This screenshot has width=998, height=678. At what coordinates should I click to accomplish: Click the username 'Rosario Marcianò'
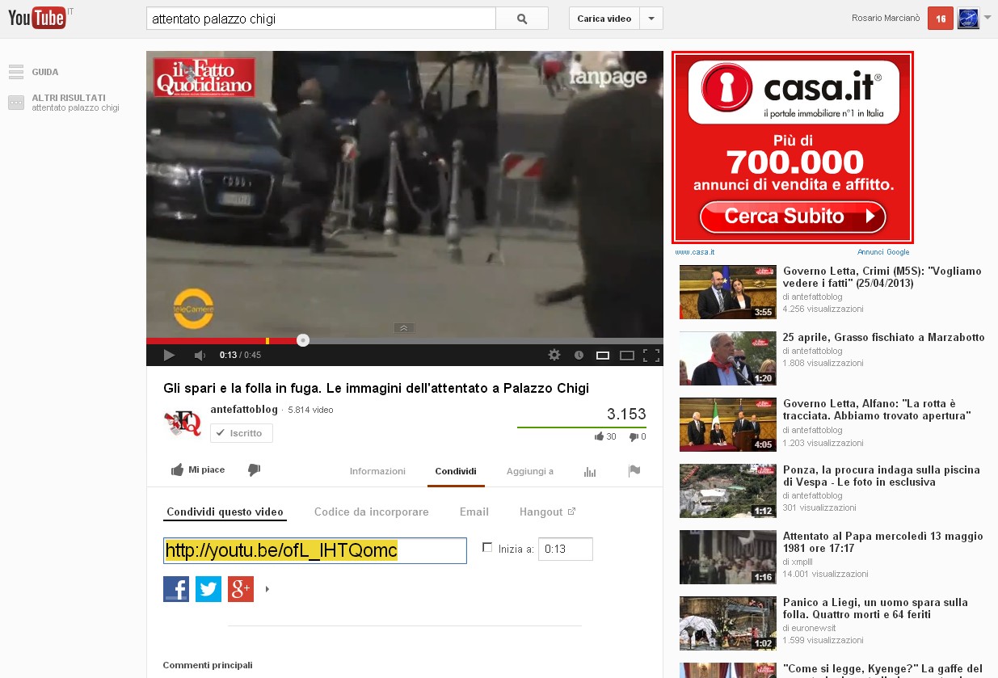click(886, 19)
